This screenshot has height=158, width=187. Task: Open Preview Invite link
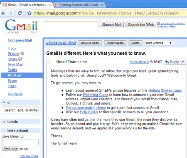[29, 156]
